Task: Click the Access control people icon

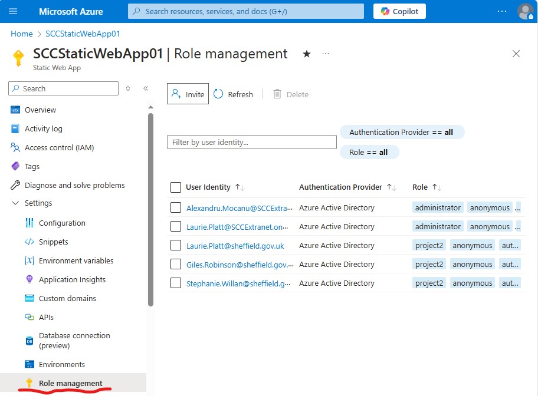Action: (15, 147)
